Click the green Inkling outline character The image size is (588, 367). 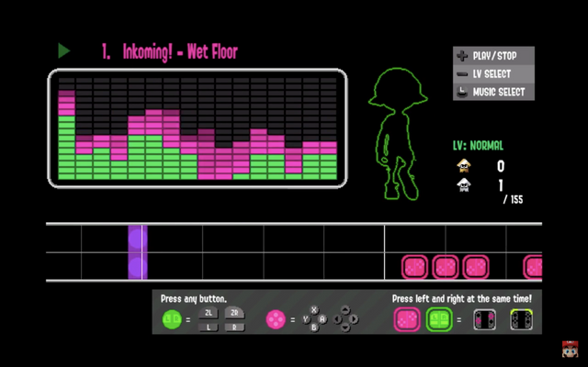click(x=398, y=134)
